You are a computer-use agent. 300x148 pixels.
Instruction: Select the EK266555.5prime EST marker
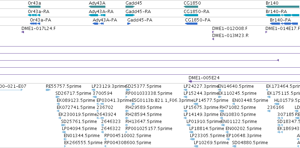(x=65, y=146)
